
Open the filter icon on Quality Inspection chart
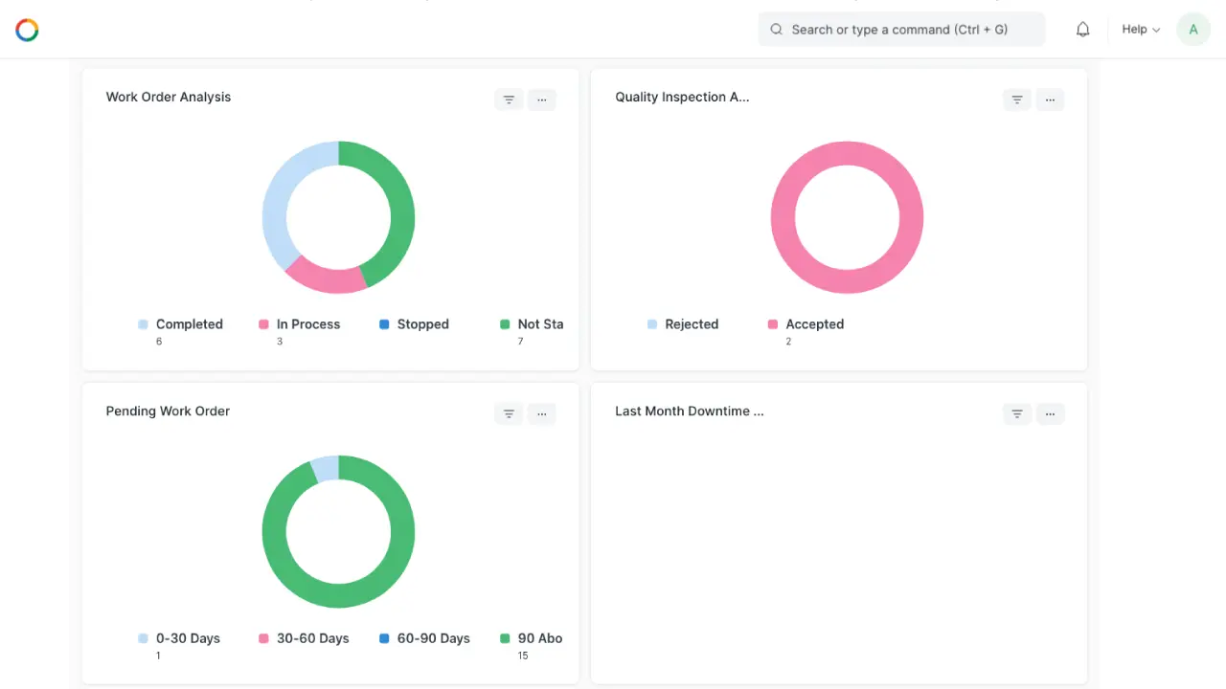pos(1016,100)
